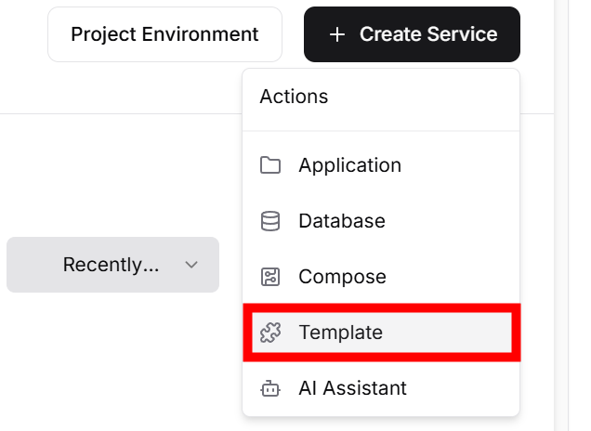This screenshot has width=591, height=431.
Task: Select Application from the Actions menu
Action: [x=349, y=165]
